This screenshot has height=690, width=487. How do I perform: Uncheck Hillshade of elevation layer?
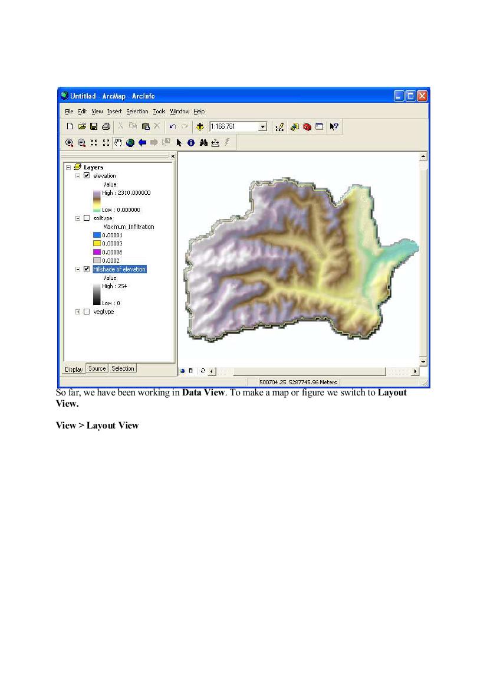87,269
